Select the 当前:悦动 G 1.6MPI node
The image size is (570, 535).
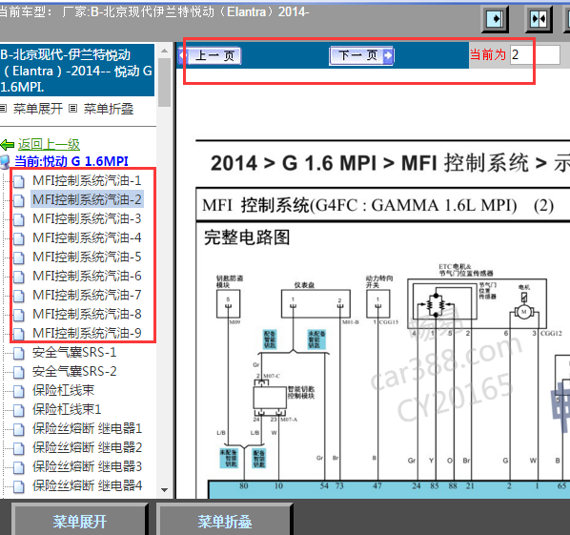[x=71, y=161]
